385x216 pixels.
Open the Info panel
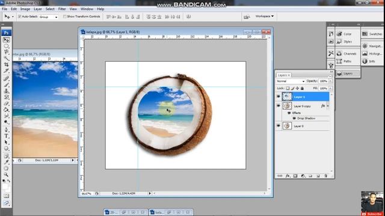click(x=372, y=61)
